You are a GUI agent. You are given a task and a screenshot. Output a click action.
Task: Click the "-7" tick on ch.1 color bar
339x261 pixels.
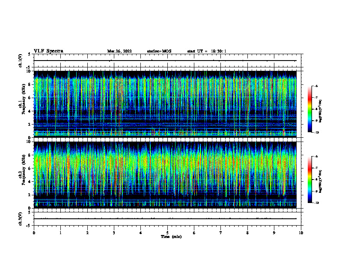[x=316, y=98]
